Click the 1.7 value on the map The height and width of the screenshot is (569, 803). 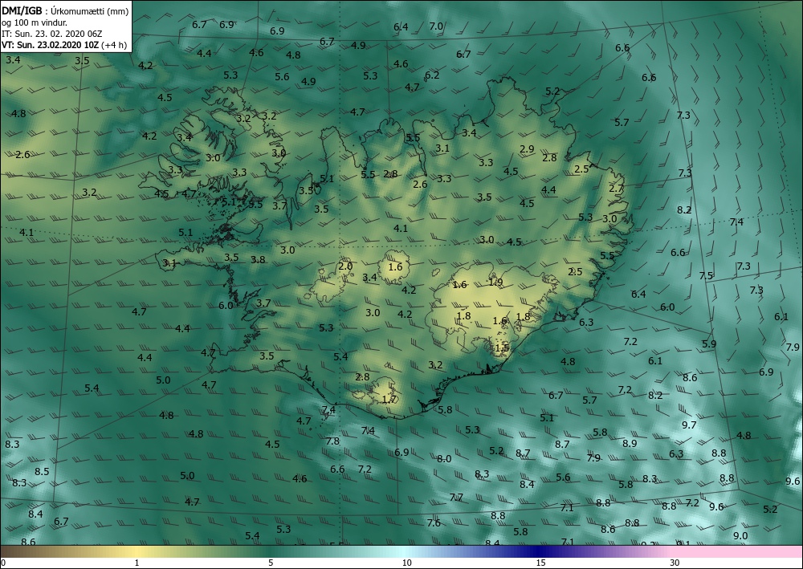(x=389, y=399)
